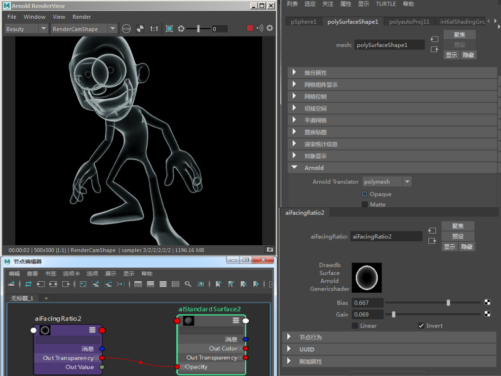Toggle the Invert checkbox
Viewport: 501px width, 376px height.
[x=421, y=326]
